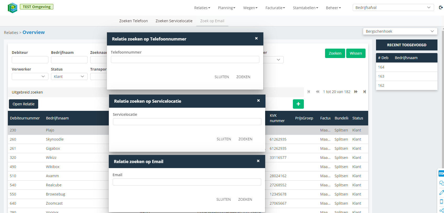Select the Zoomcast row
444x213 pixels.
188,203
